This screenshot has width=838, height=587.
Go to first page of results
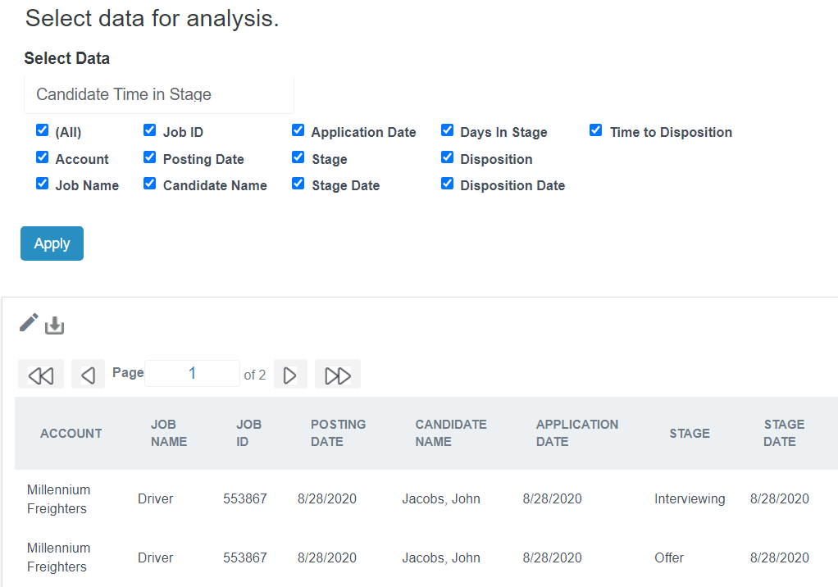click(x=41, y=375)
